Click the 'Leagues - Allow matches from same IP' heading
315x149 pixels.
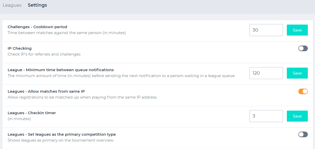click(46, 91)
